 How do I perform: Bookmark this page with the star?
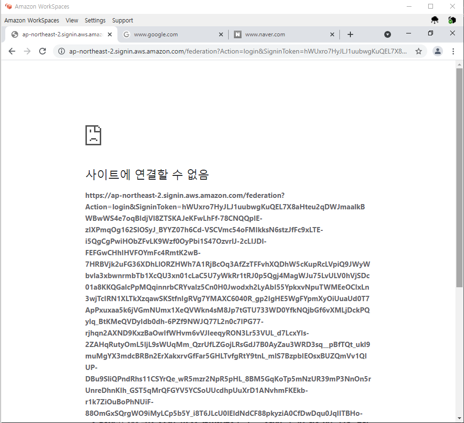point(419,51)
